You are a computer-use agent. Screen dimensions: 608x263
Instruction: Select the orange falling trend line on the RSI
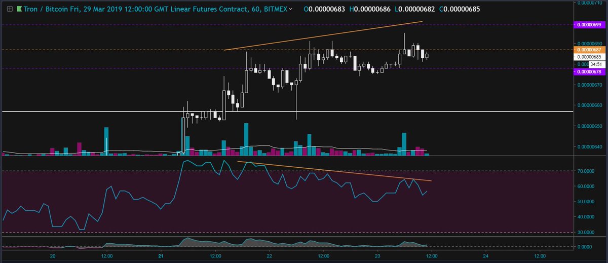[x=334, y=171]
